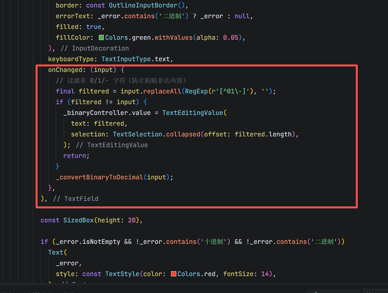Open the green color swatch beside Colors.green

point(101,37)
